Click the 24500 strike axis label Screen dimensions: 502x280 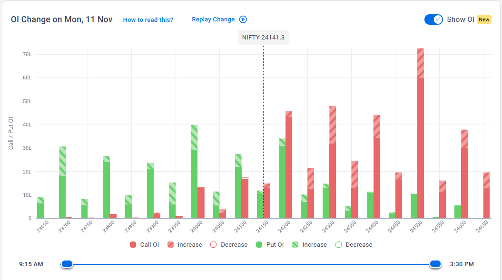click(416, 226)
